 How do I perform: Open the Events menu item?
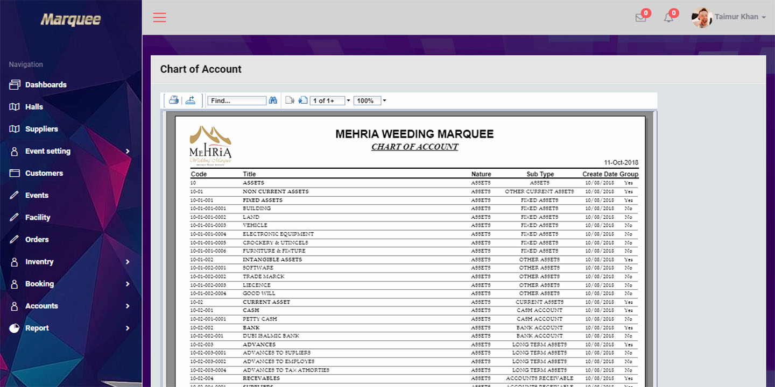point(37,195)
